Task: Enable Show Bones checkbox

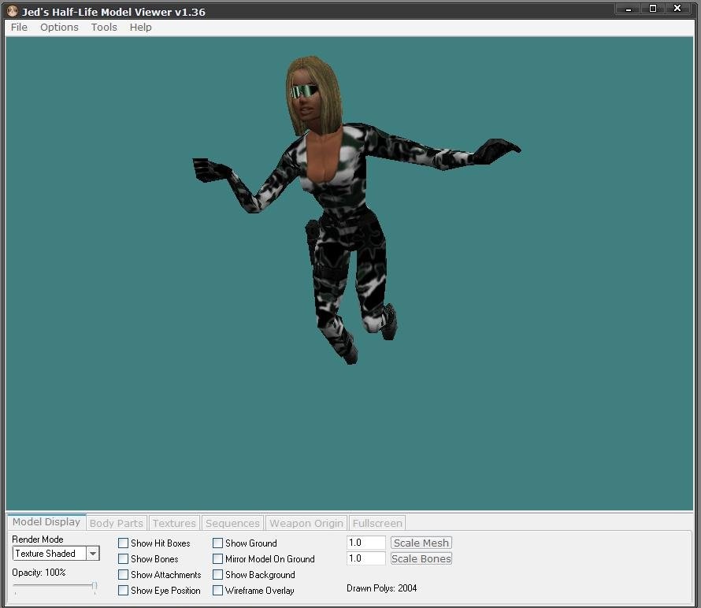Action: point(123,559)
